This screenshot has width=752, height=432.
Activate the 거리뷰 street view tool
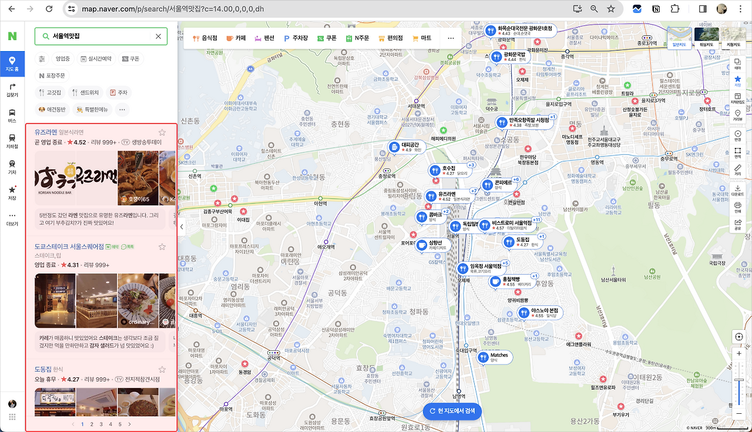pyautogui.click(x=738, y=115)
